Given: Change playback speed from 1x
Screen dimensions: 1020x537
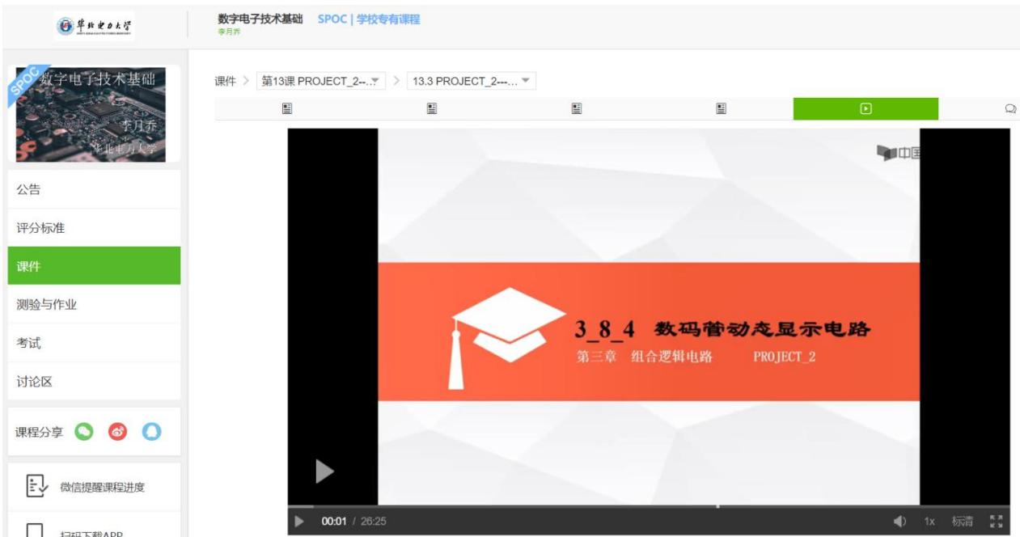Looking at the screenshot, I should [x=929, y=522].
